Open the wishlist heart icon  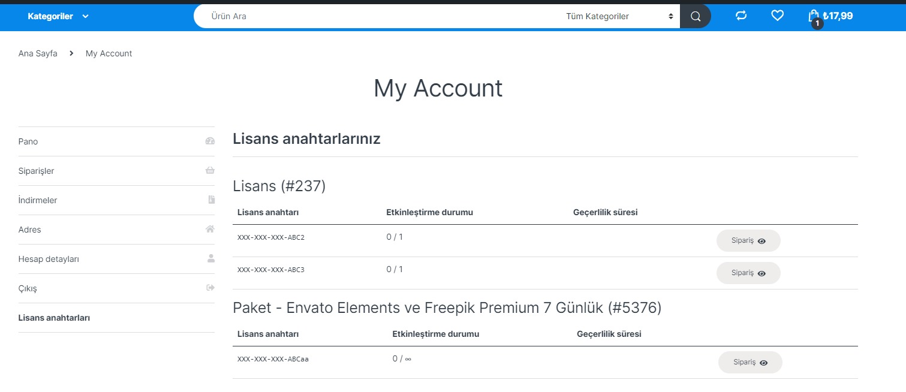click(x=777, y=16)
